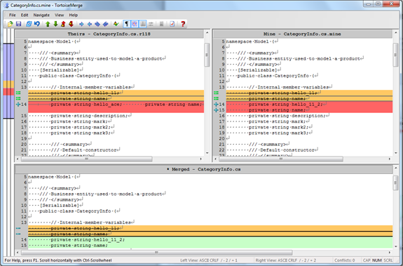Click the grayed switch-view toolbar icon
This screenshot has height=266, width=403.
coord(161,24)
